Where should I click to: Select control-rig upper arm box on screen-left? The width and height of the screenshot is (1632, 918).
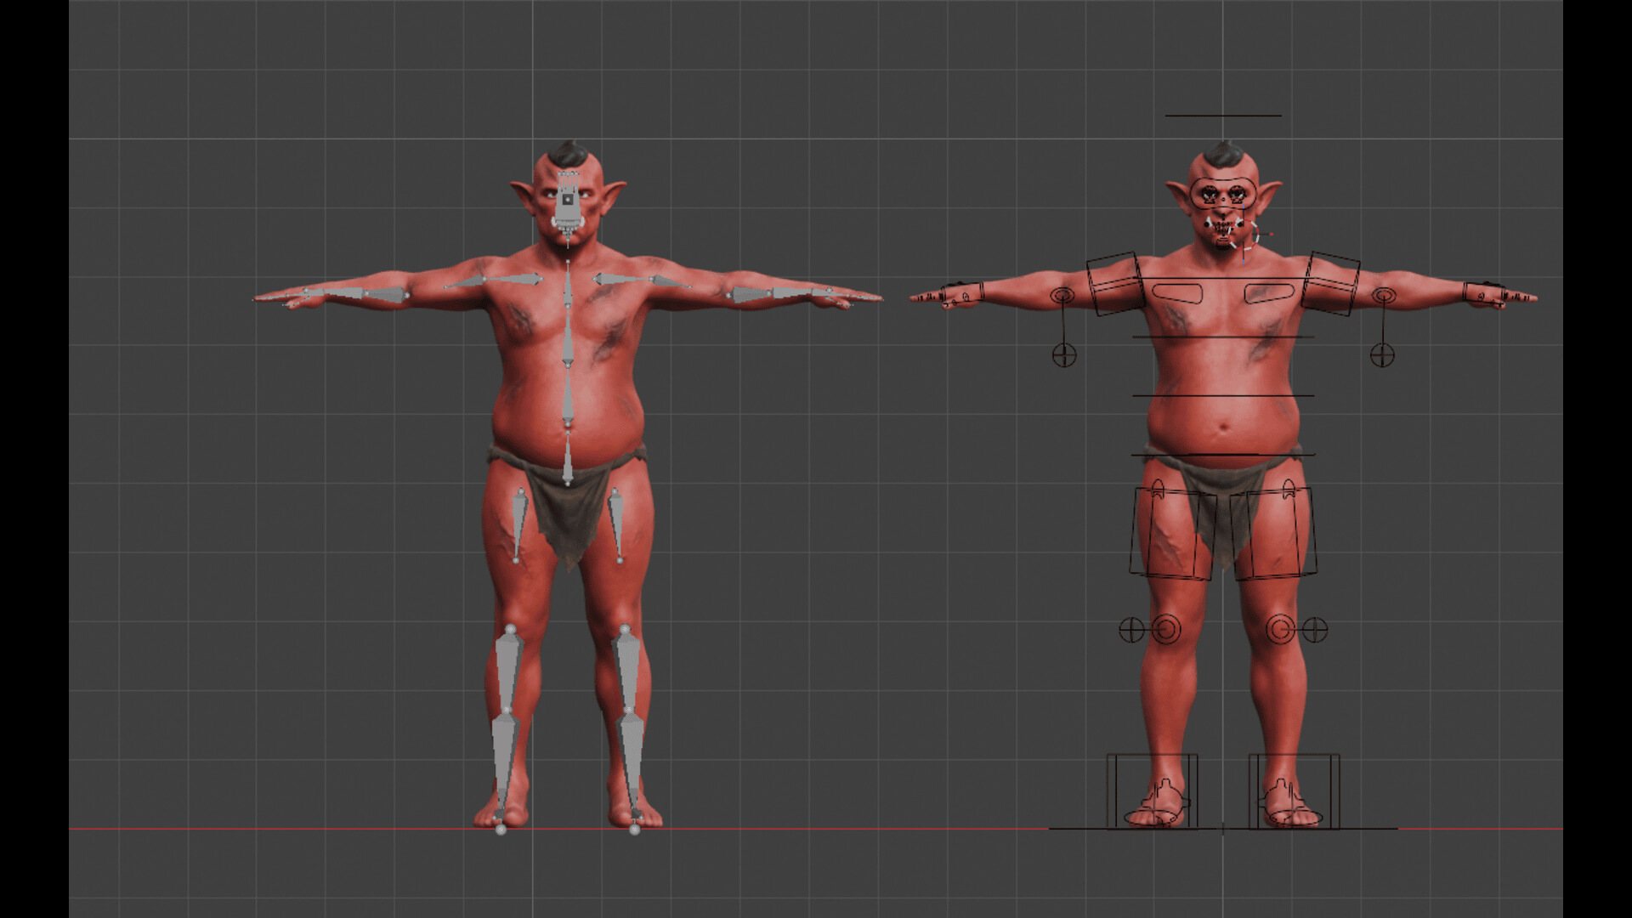tap(1114, 283)
